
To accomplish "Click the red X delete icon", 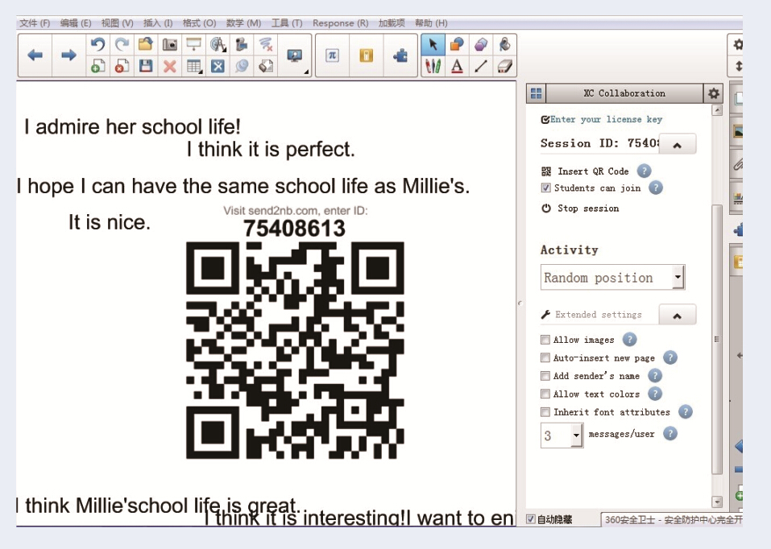I will tap(170, 66).
